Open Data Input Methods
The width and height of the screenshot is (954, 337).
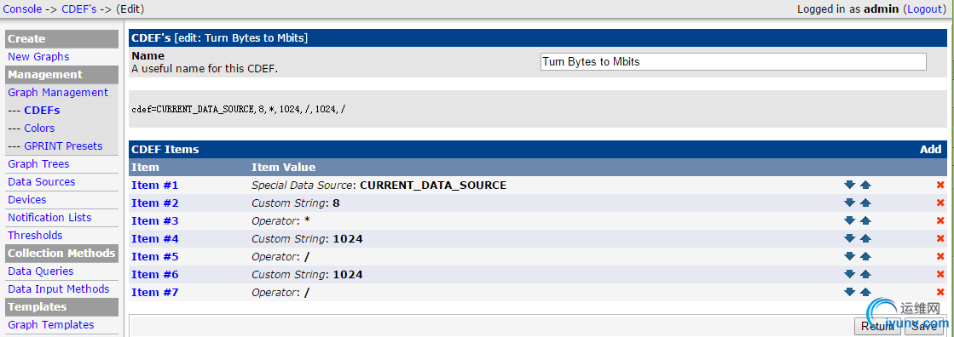click(x=59, y=289)
